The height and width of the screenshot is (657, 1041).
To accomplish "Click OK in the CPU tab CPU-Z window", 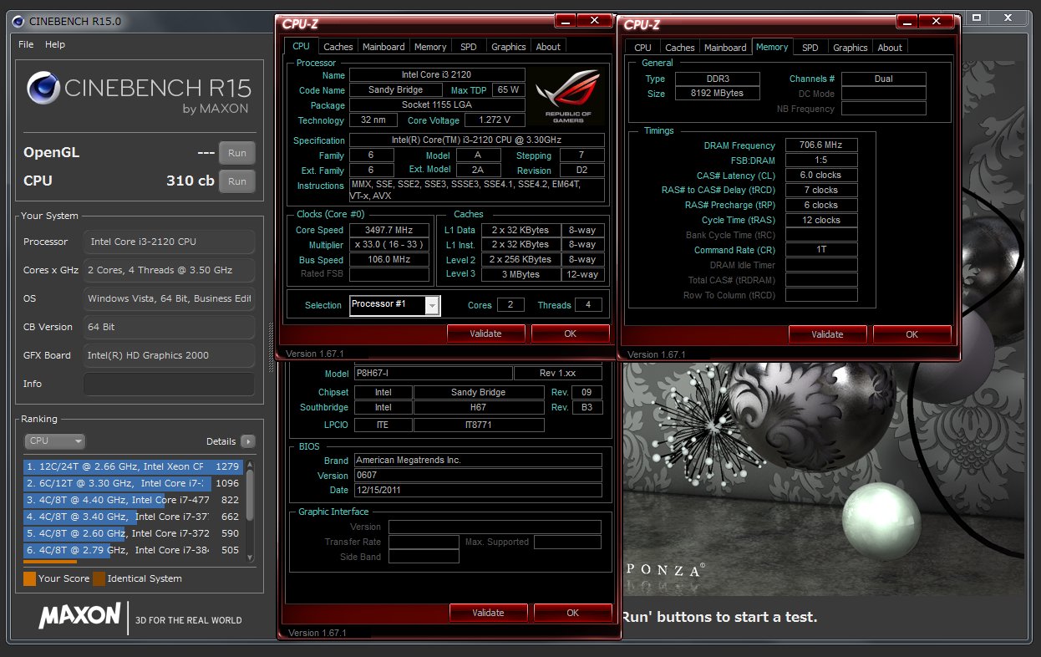I will [570, 334].
